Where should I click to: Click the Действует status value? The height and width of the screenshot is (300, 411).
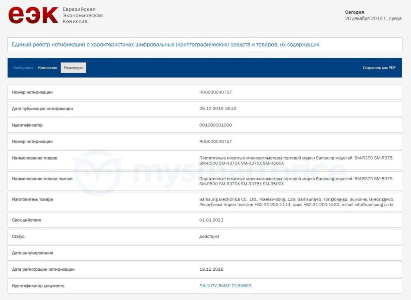coord(209,237)
